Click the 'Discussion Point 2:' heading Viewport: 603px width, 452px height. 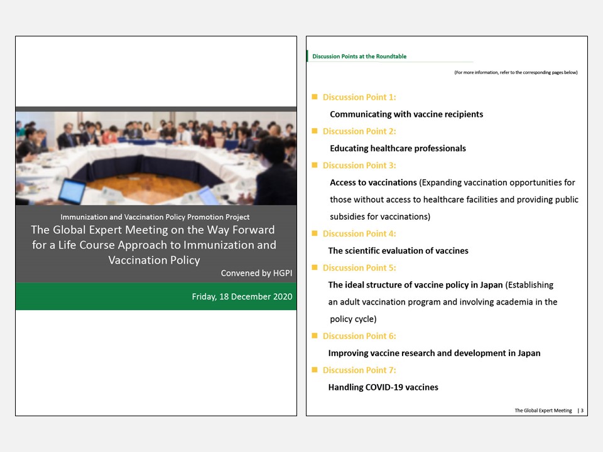359,131
